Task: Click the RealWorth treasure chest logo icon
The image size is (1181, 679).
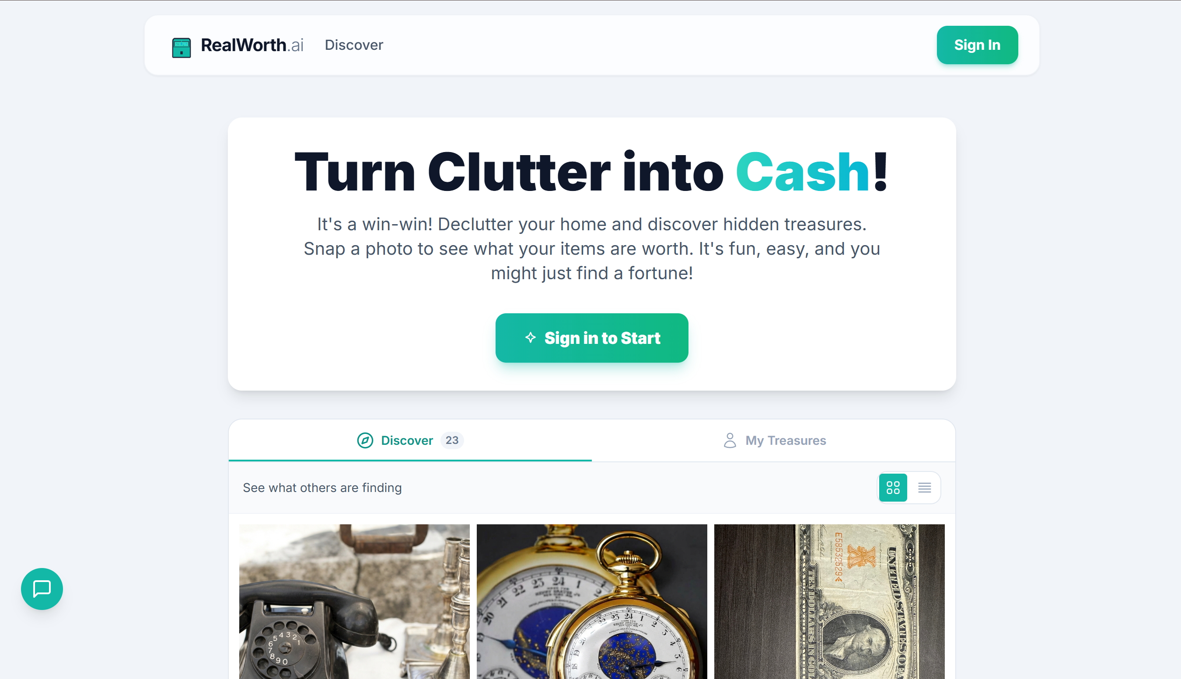Action: point(181,47)
